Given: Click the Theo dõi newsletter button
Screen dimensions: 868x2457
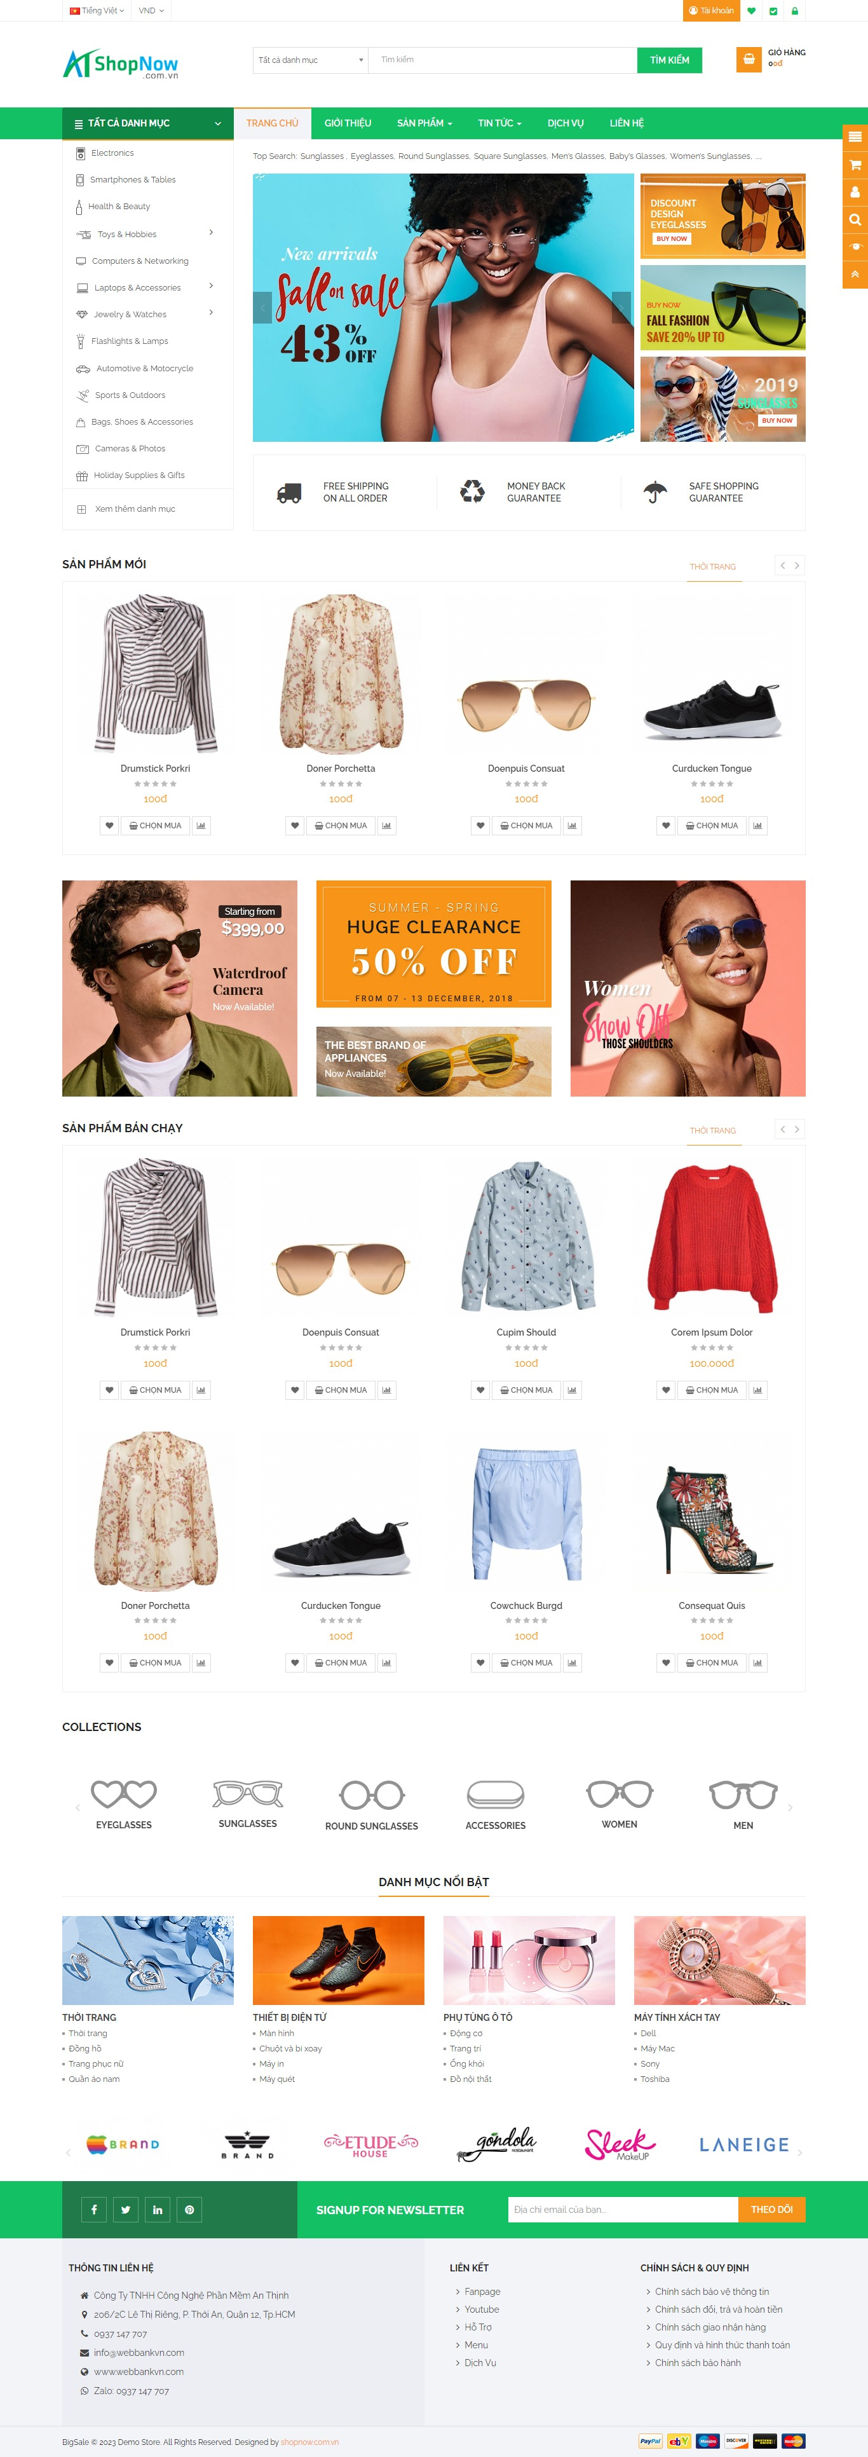Looking at the screenshot, I should point(771,2209).
